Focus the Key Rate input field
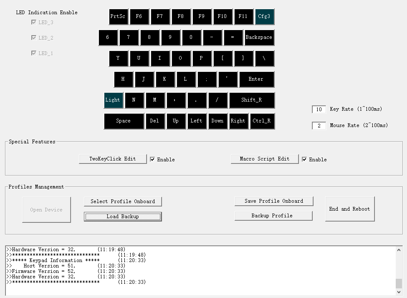Image resolution: width=407 pixels, height=298 pixels. [x=319, y=110]
